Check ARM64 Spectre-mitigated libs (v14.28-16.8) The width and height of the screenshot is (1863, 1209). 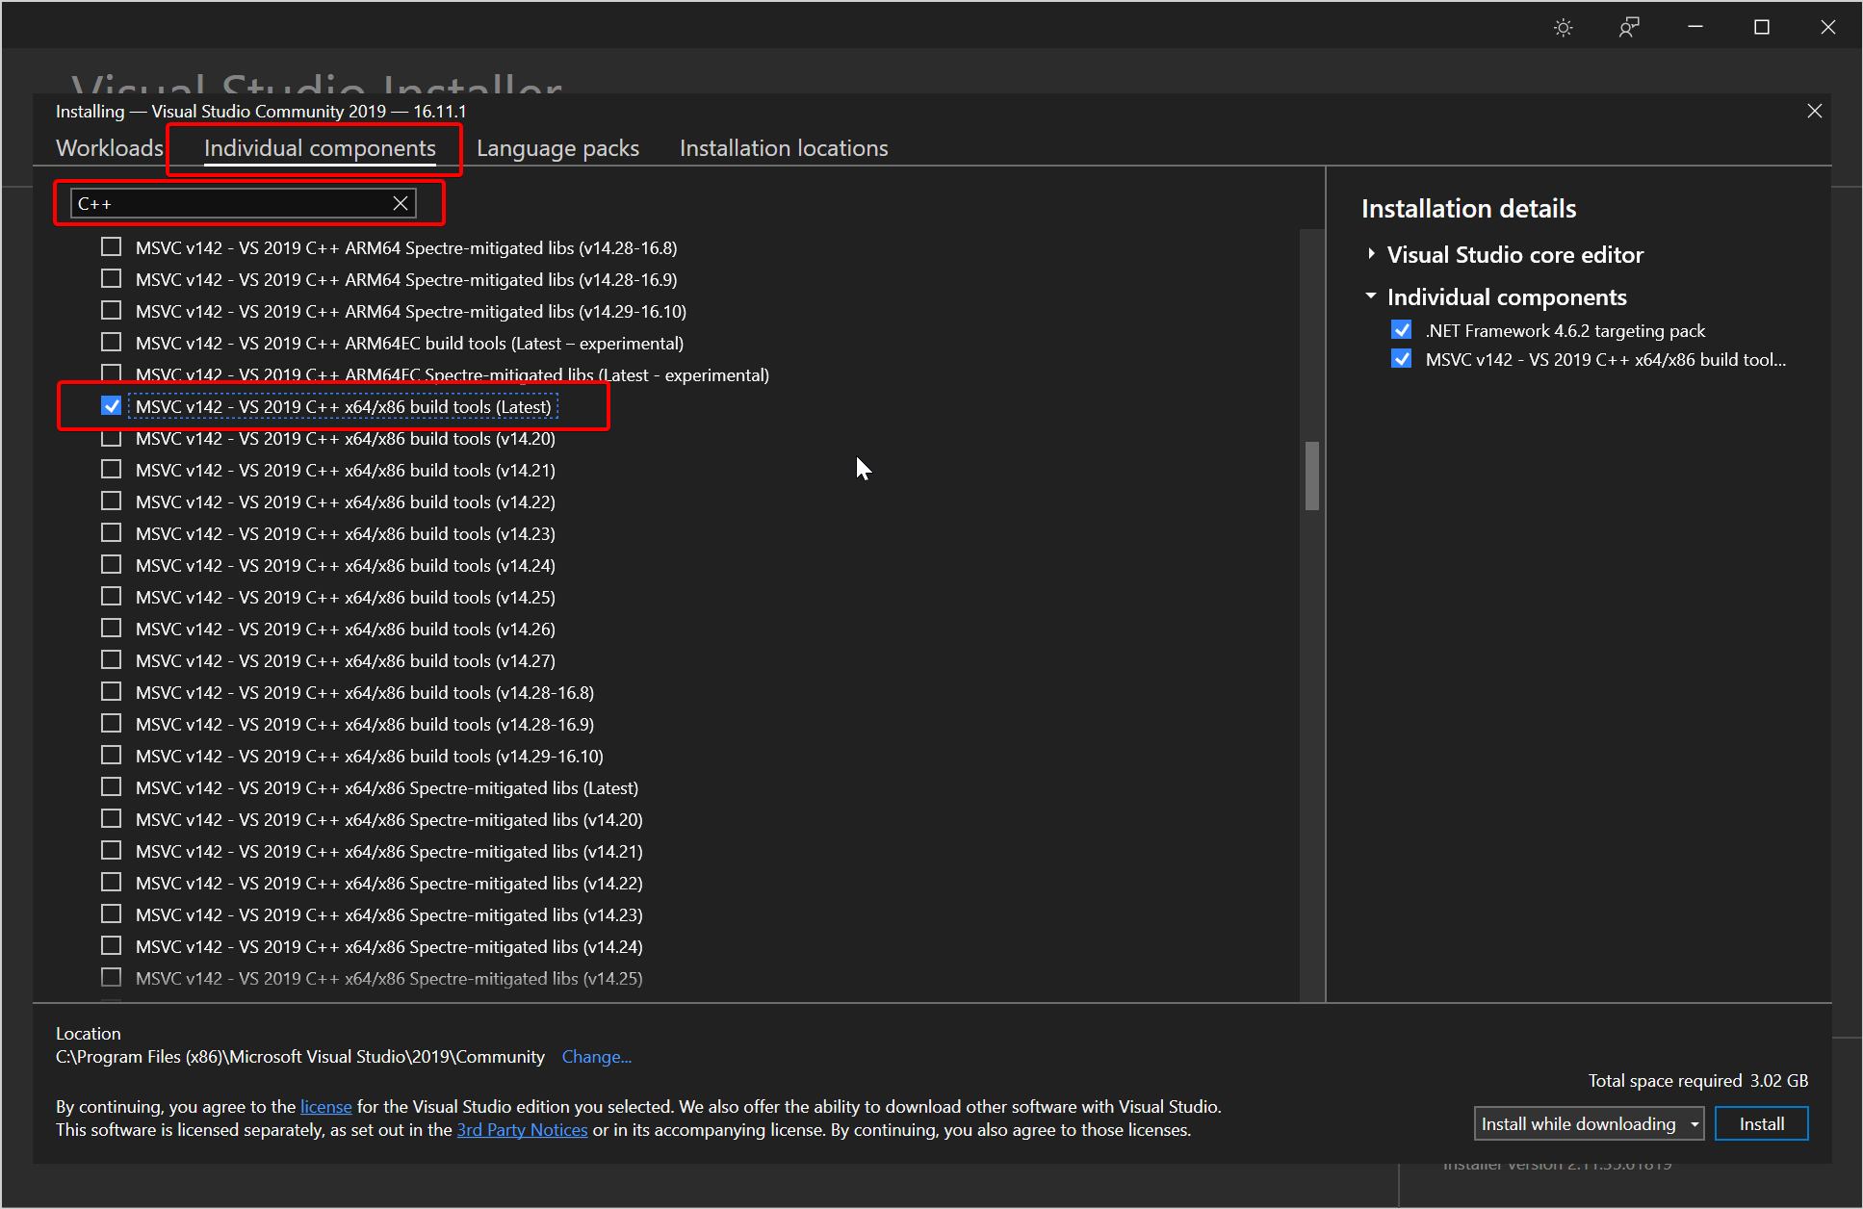(x=112, y=247)
